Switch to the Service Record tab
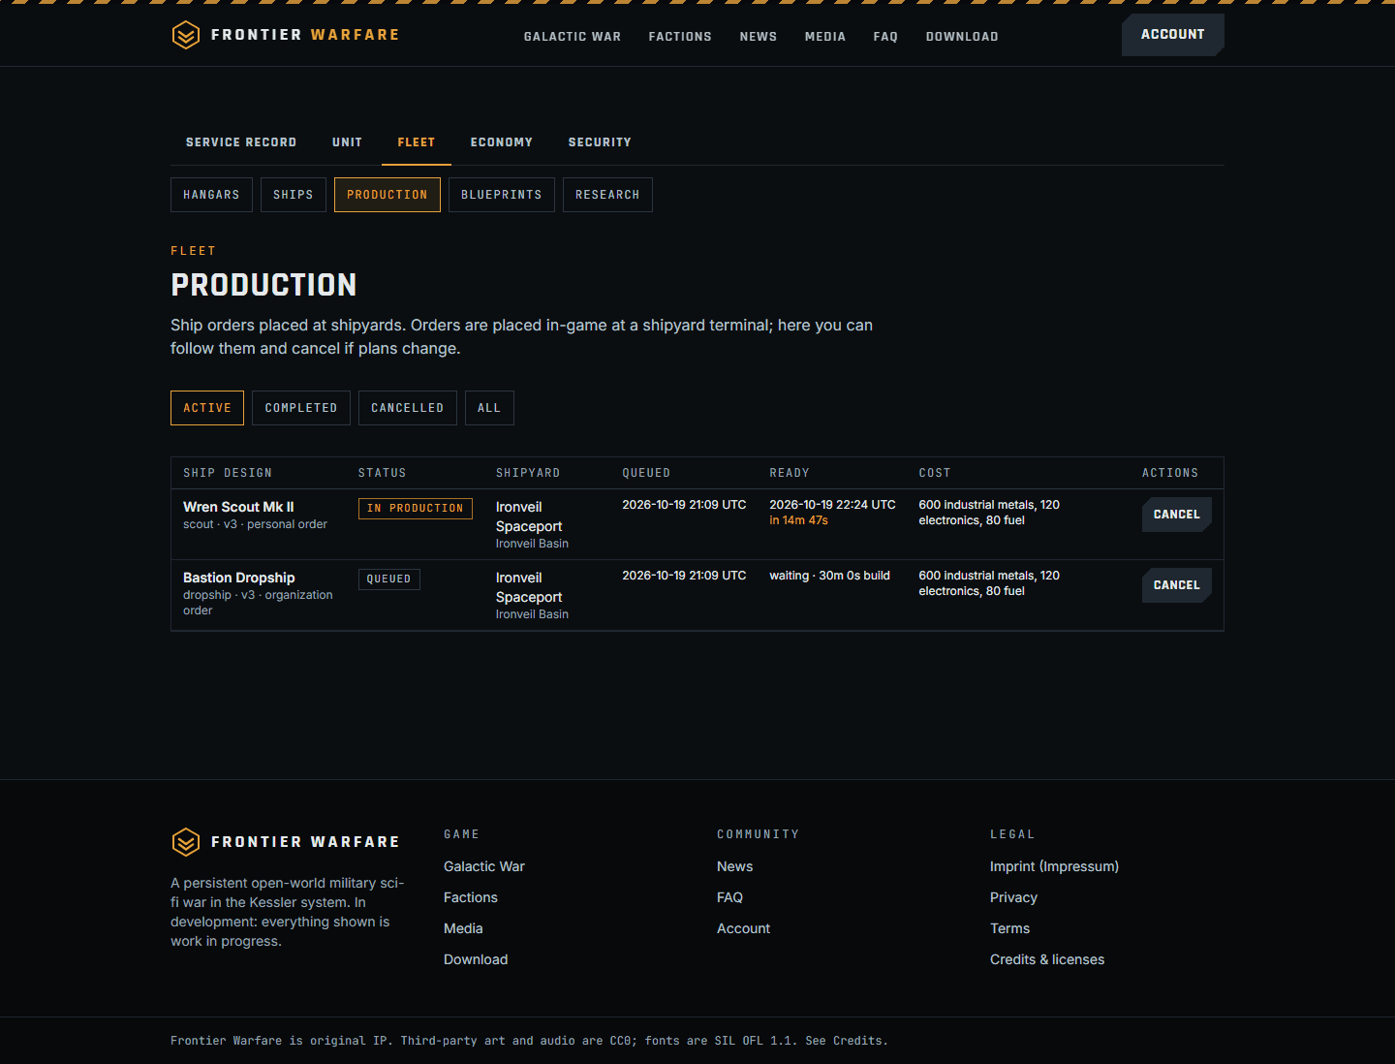The image size is (1395, 1064). [x=241, y=142]
